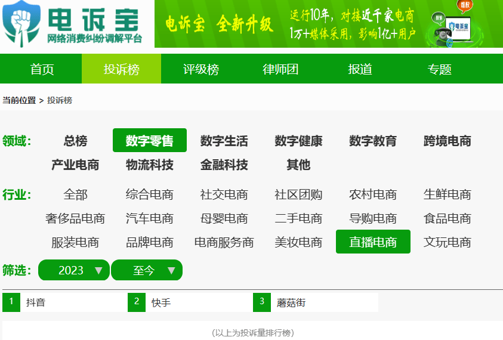Select the 二手电商 industry filter
Viewport: 503px width, 340px height.
[298, 218]
